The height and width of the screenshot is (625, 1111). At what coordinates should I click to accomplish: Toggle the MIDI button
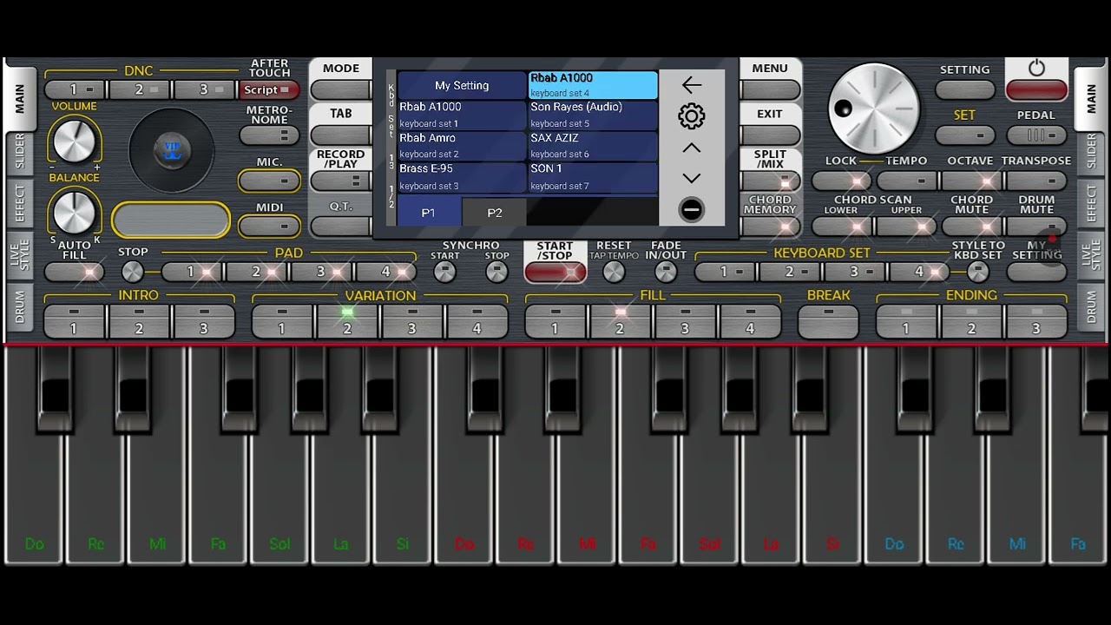(269, 227)
